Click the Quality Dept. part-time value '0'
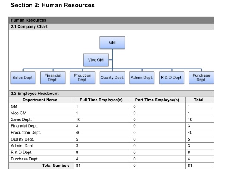 134,139
